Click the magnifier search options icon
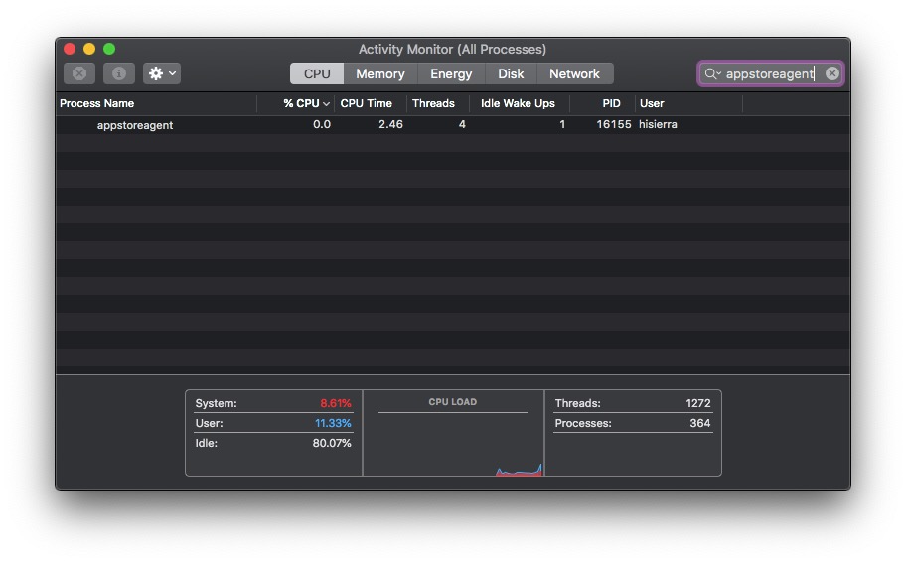The width and height of the screenshot is (906, 563). point(712,73)
